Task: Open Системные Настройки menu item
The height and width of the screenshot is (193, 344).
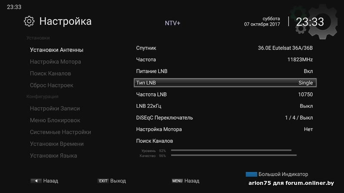Action: [x=60, y=132]
